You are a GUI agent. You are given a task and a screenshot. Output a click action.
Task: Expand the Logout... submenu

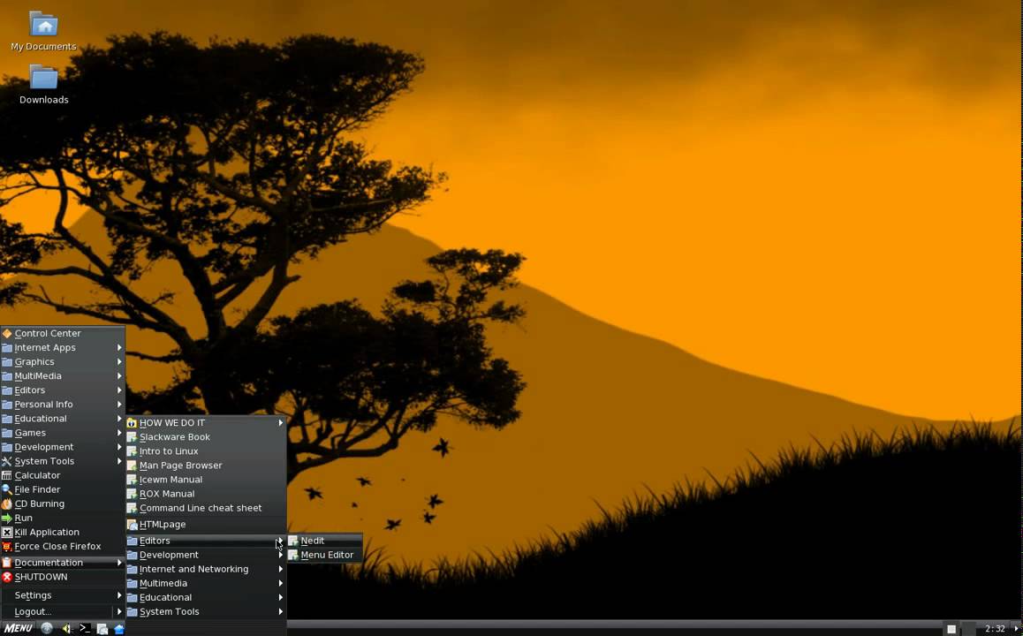coord(63,612)
